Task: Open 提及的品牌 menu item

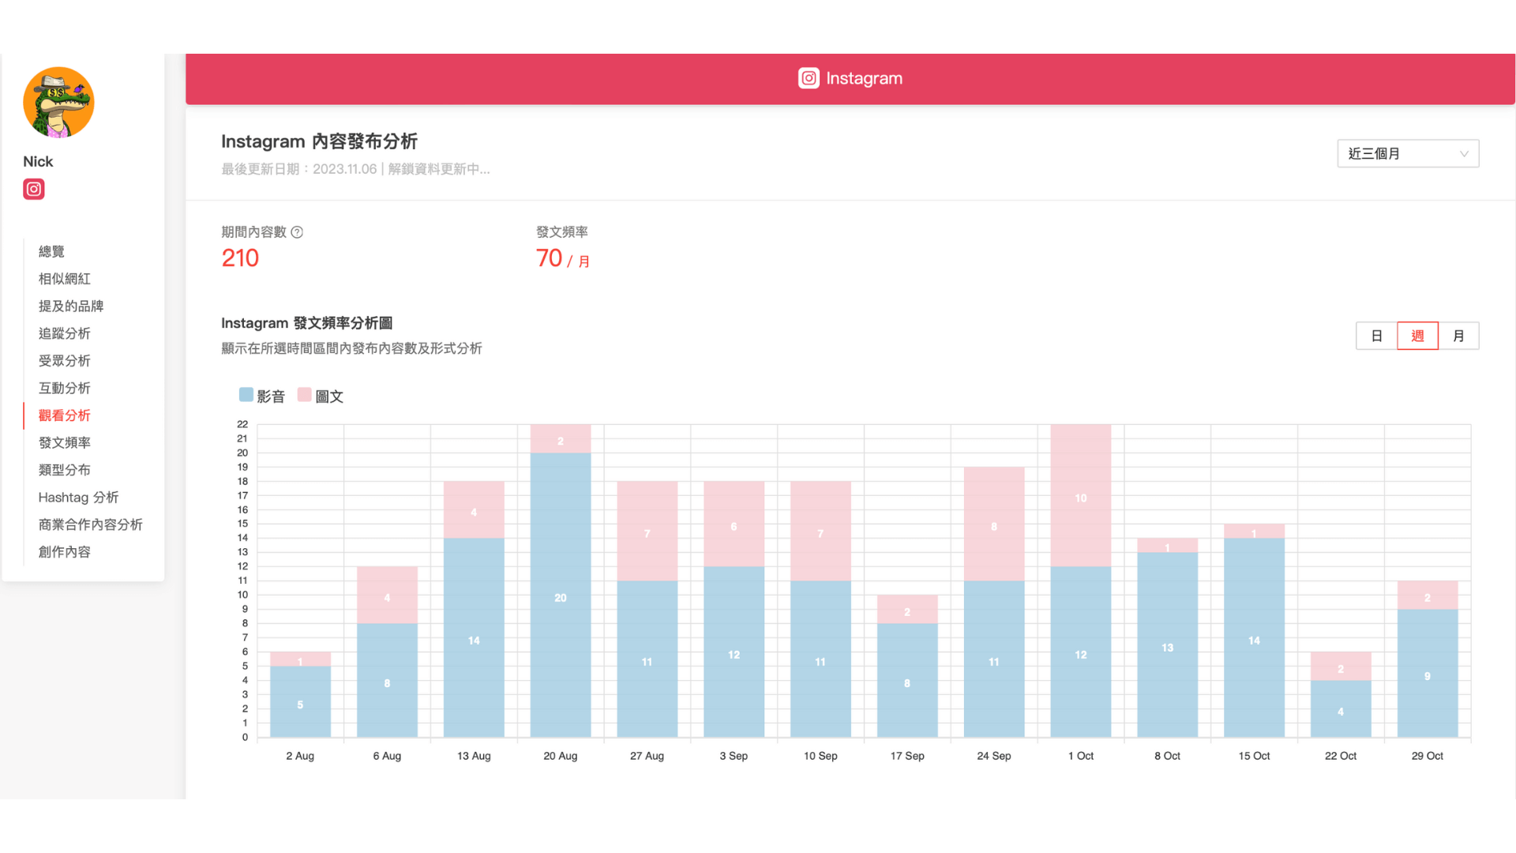Action: (71, 306)
